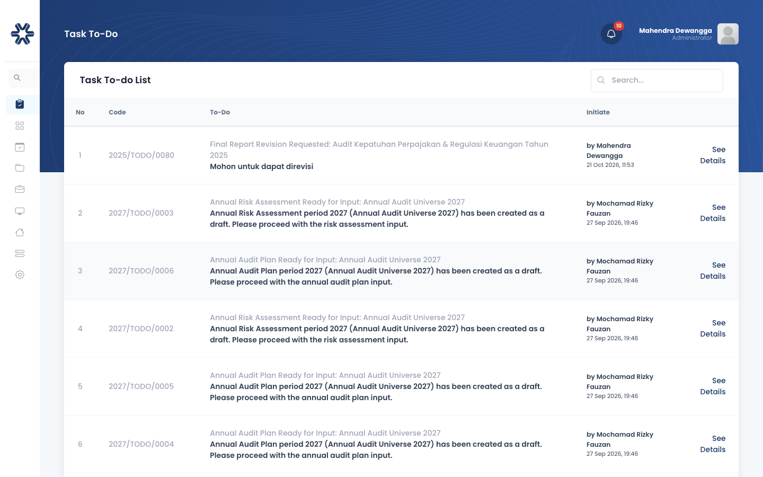
Task: Open the calendar sidebar icon
Action: click(20, 147)
